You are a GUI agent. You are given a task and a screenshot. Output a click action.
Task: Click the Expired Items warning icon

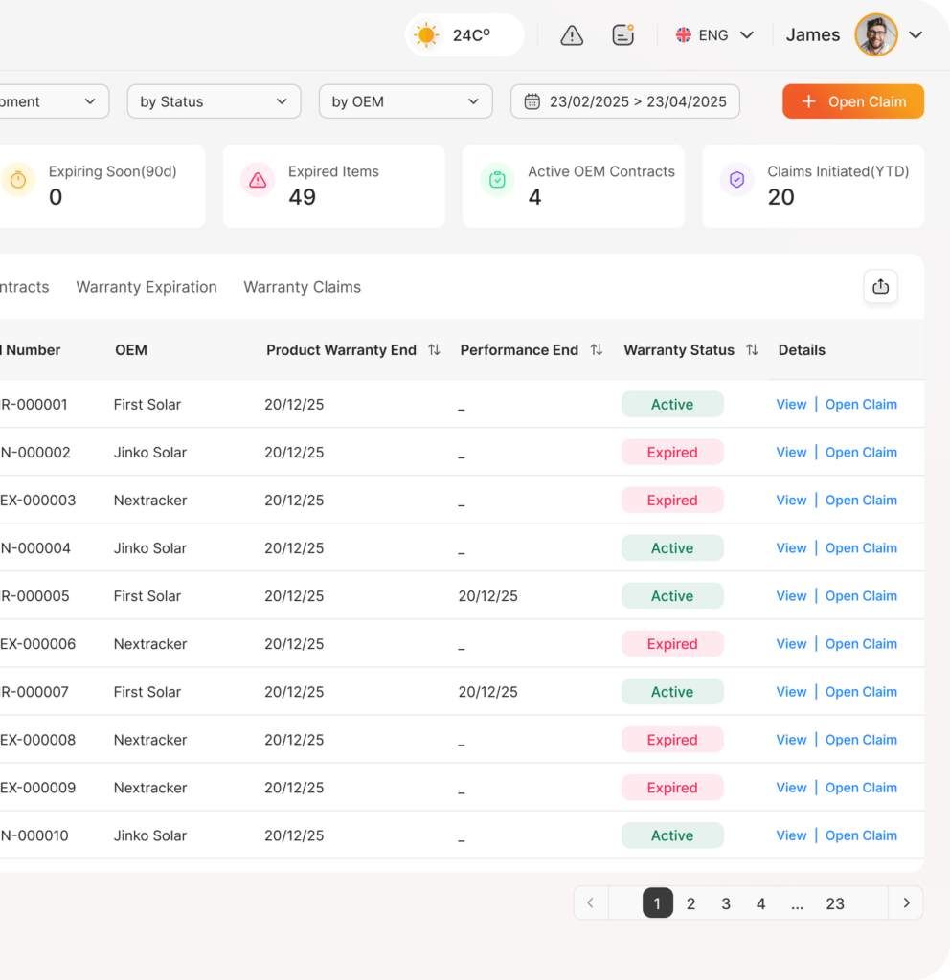[258, 180]
